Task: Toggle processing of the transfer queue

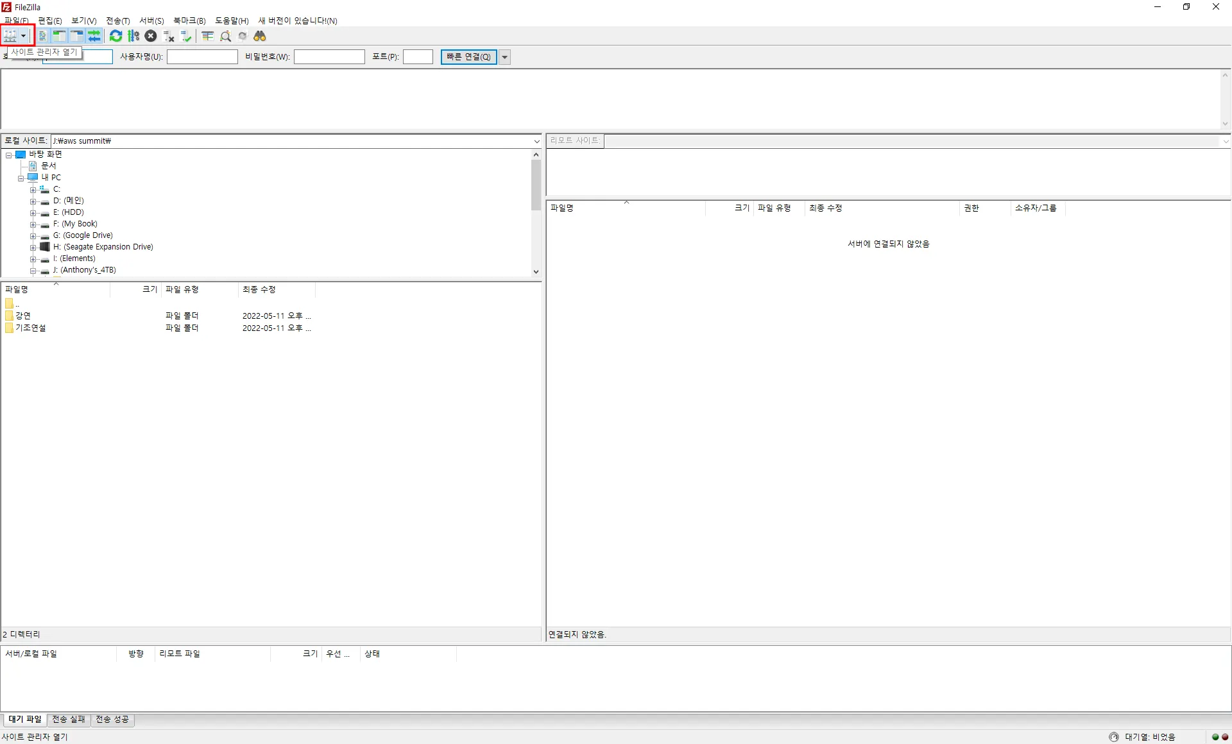Action: [133, 36]
